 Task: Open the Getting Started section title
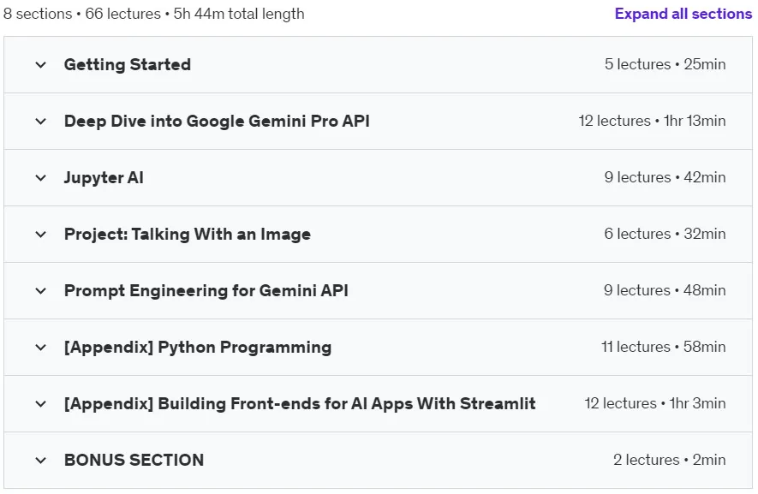point(128,64)
